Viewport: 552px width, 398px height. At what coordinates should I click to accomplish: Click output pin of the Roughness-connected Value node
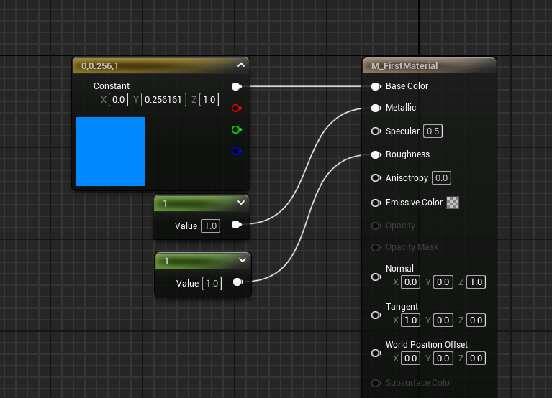[238, 282]
